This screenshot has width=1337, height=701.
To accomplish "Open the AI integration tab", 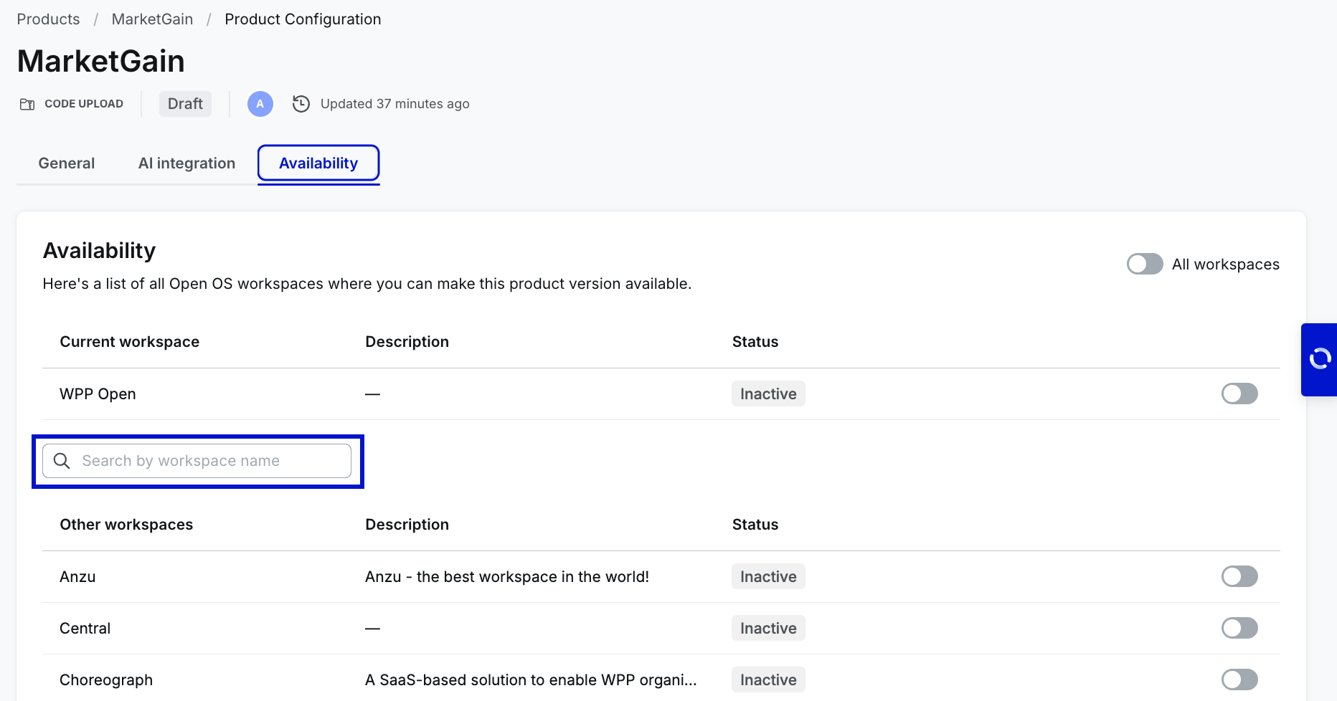I will [186, 163].
